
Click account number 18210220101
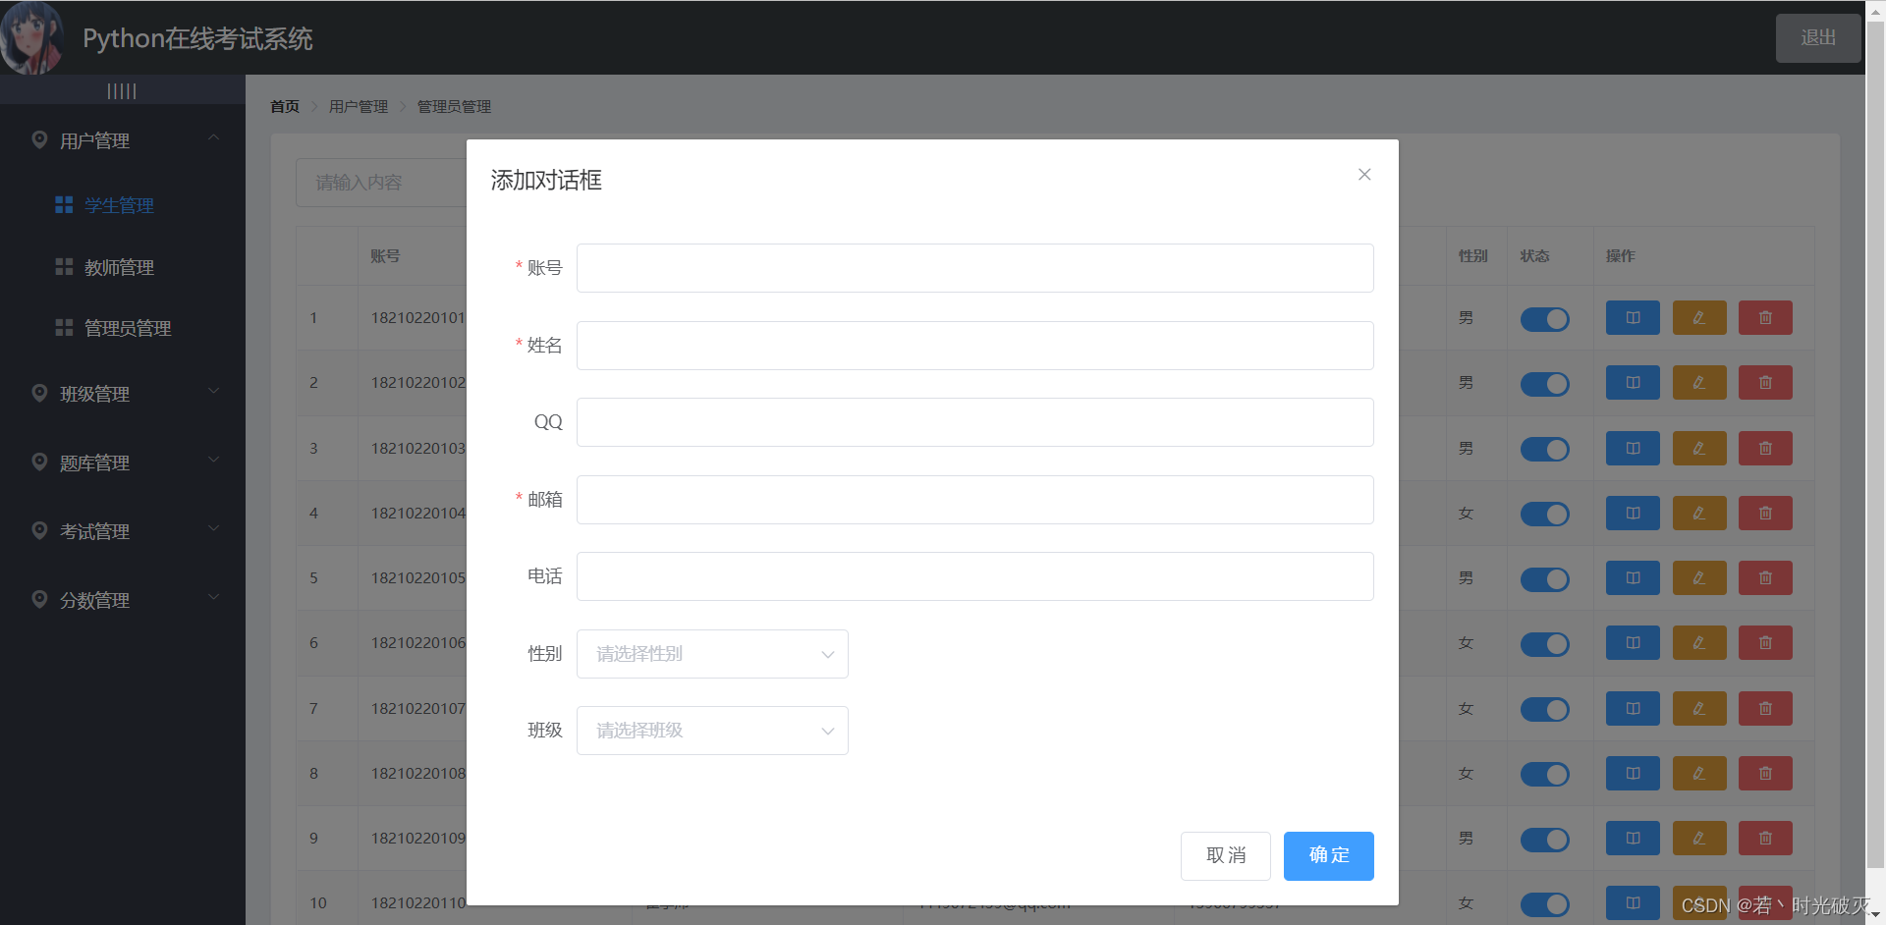pyautogui.click(x=418, y=318)
